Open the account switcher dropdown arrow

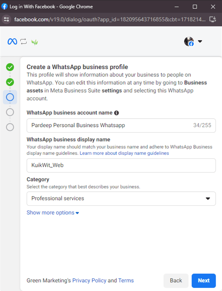[200, 41]
